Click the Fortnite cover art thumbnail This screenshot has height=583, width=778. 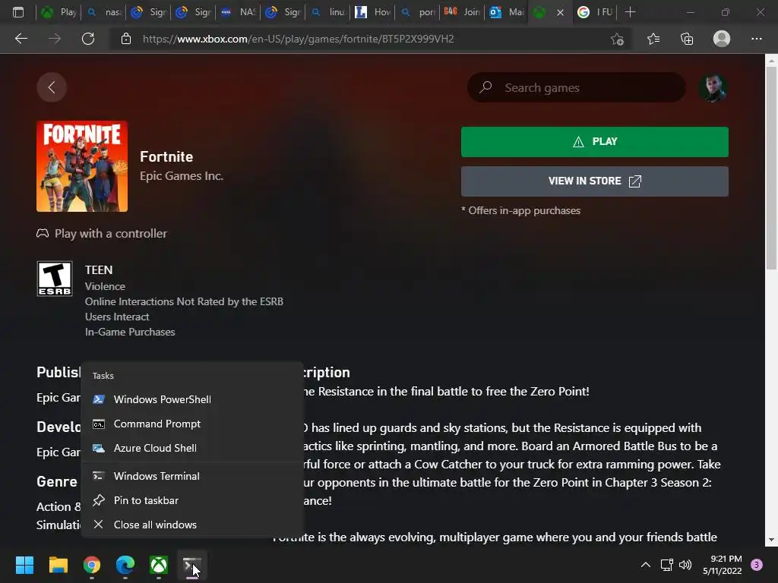pyautogui.click(x=82, y=166)
